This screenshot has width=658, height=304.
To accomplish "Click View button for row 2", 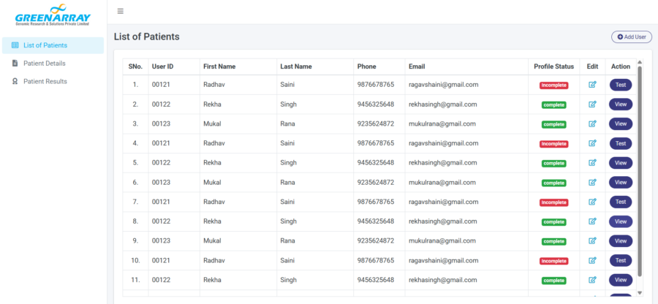I will point(621,104).
